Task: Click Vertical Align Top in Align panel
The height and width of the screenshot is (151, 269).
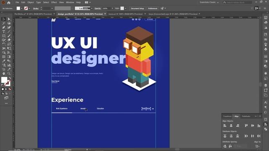Action: click(246, 126)
